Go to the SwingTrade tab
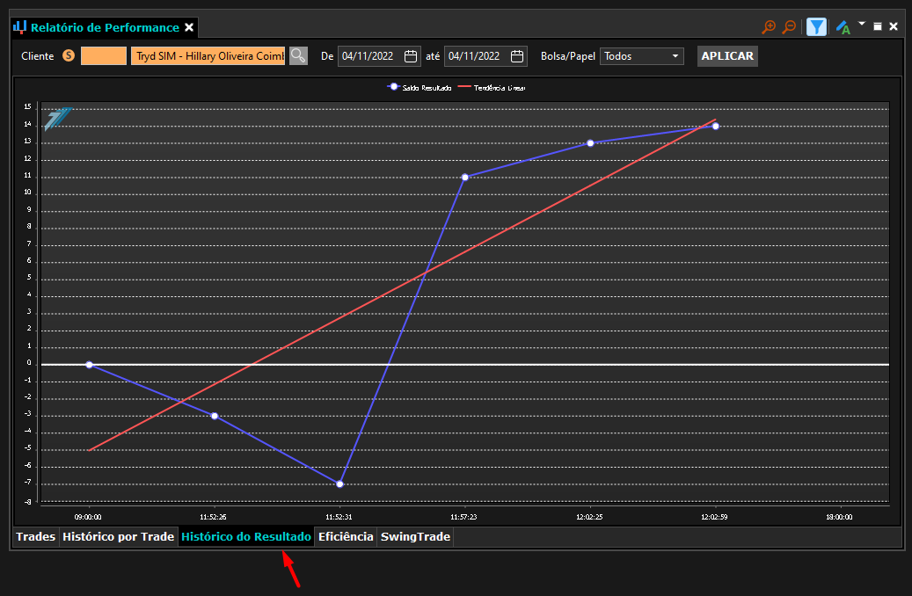Screen dimensions: 912x596 coord(415,537)
